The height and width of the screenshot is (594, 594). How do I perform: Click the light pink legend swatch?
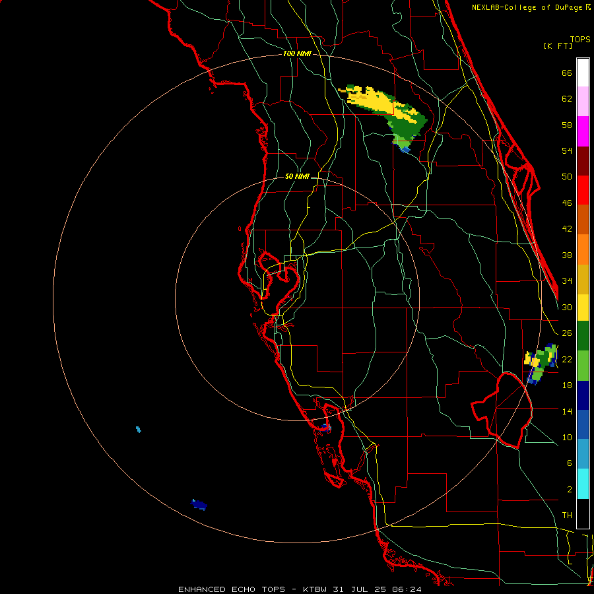click(583, 102)
